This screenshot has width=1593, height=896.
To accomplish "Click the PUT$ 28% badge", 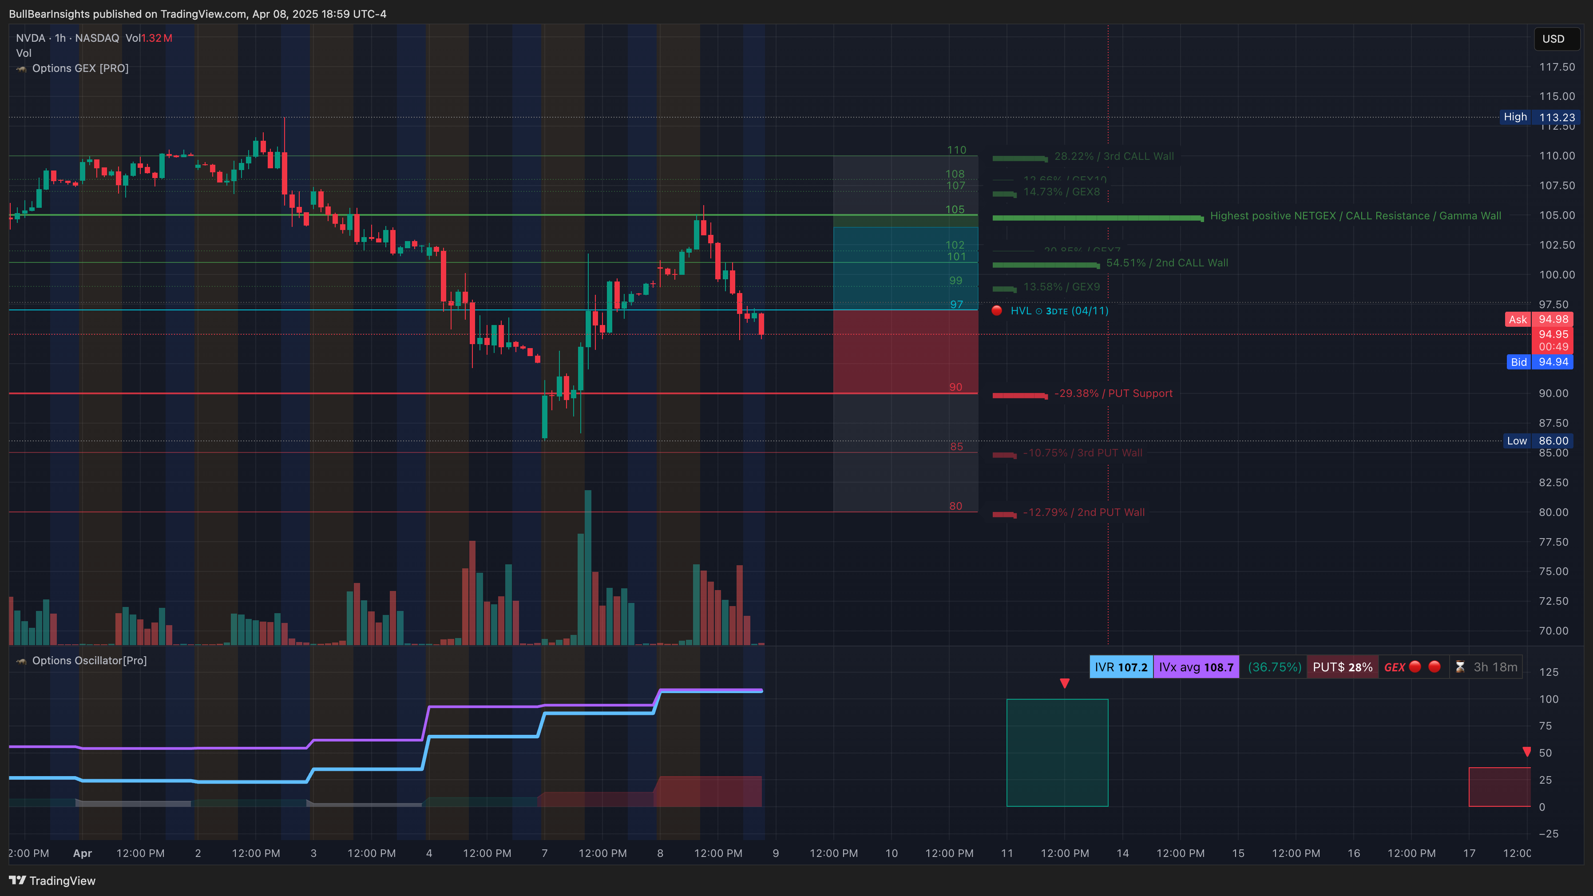I will (1343, 667).
